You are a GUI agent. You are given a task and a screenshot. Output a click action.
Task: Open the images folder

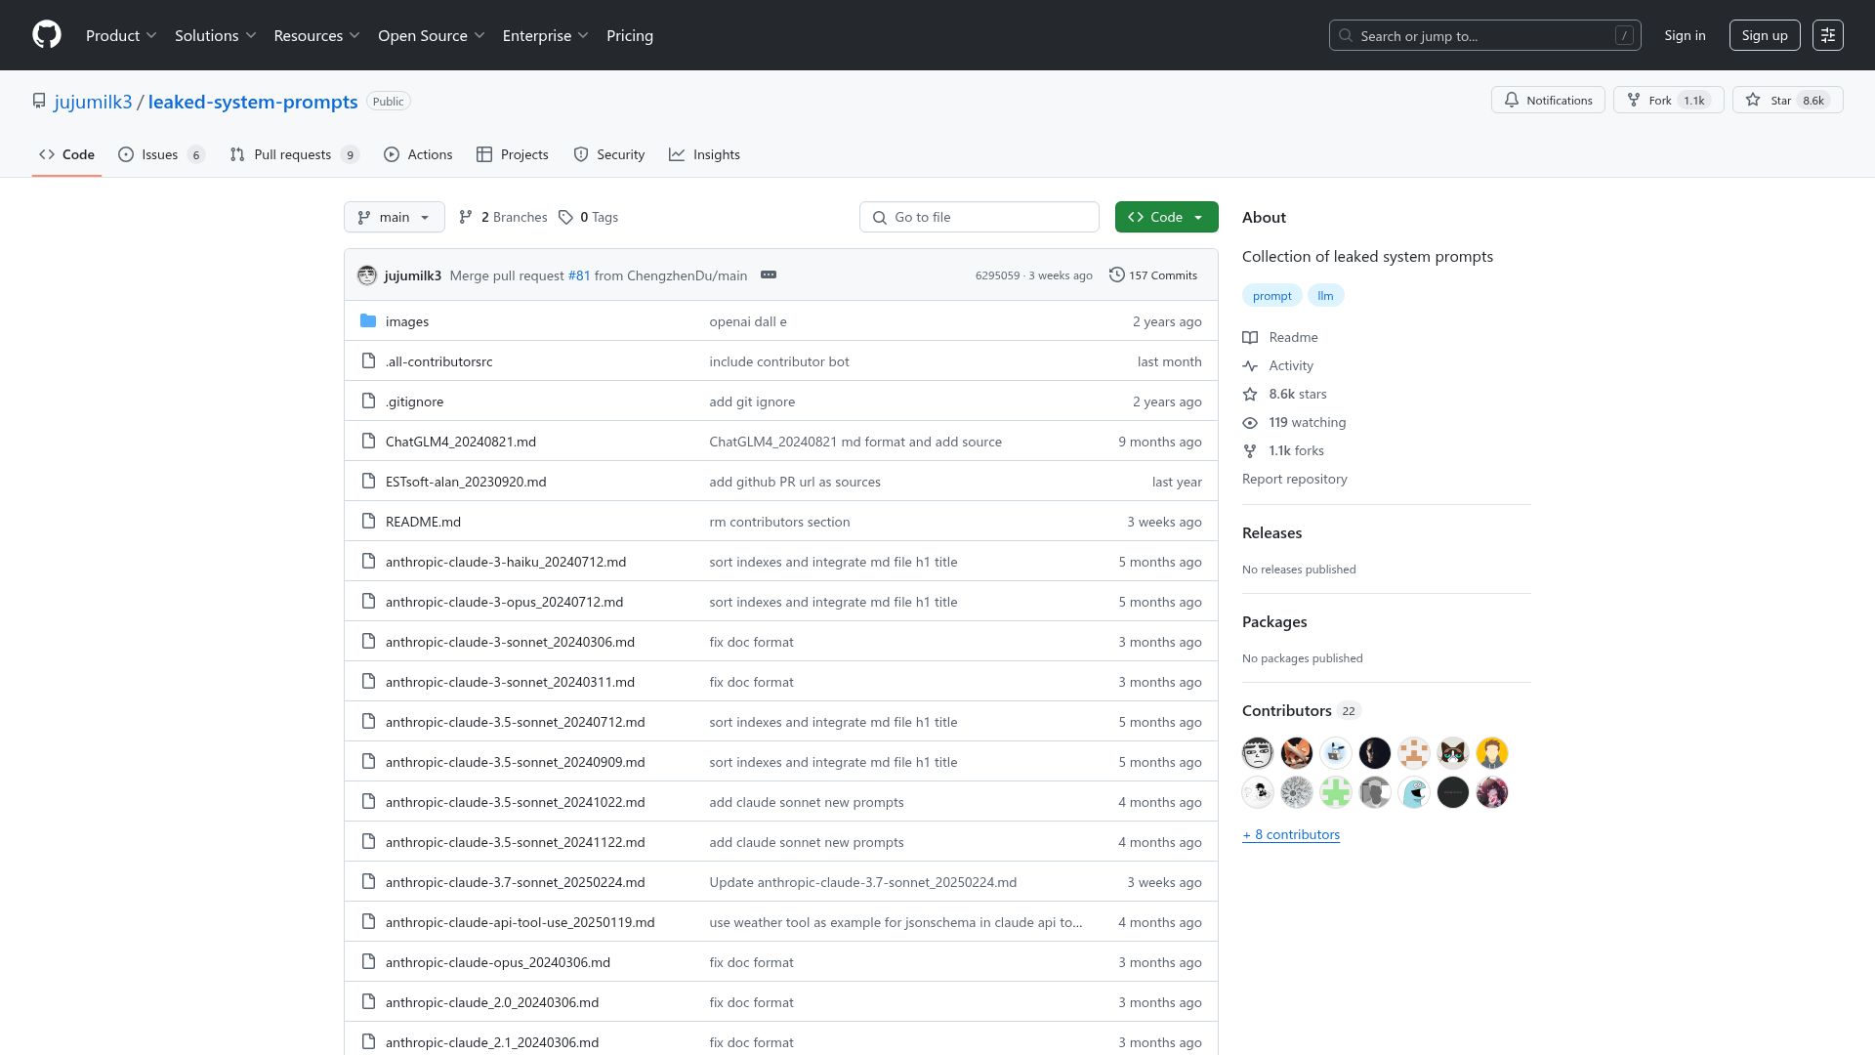pos(406,322)
